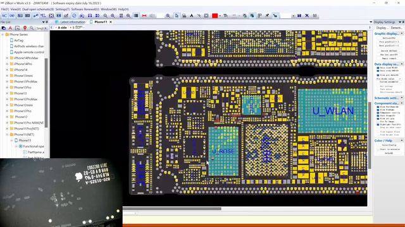This screenshot has height=227, width=405.
Task: Click the circular checkmark toolbar icon
Action: (74, 16)
